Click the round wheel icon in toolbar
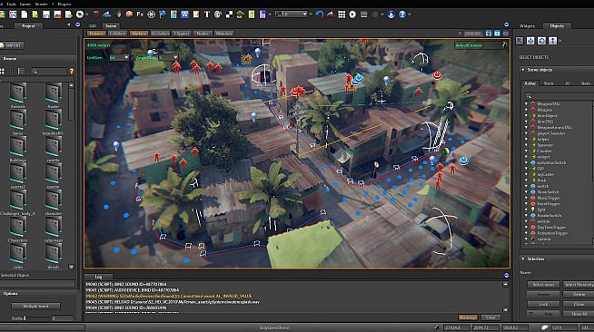The height and width of the screenshot is (332, 594). pos(151,15)
